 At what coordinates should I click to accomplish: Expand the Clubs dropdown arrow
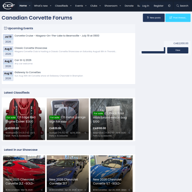point(100,6)
